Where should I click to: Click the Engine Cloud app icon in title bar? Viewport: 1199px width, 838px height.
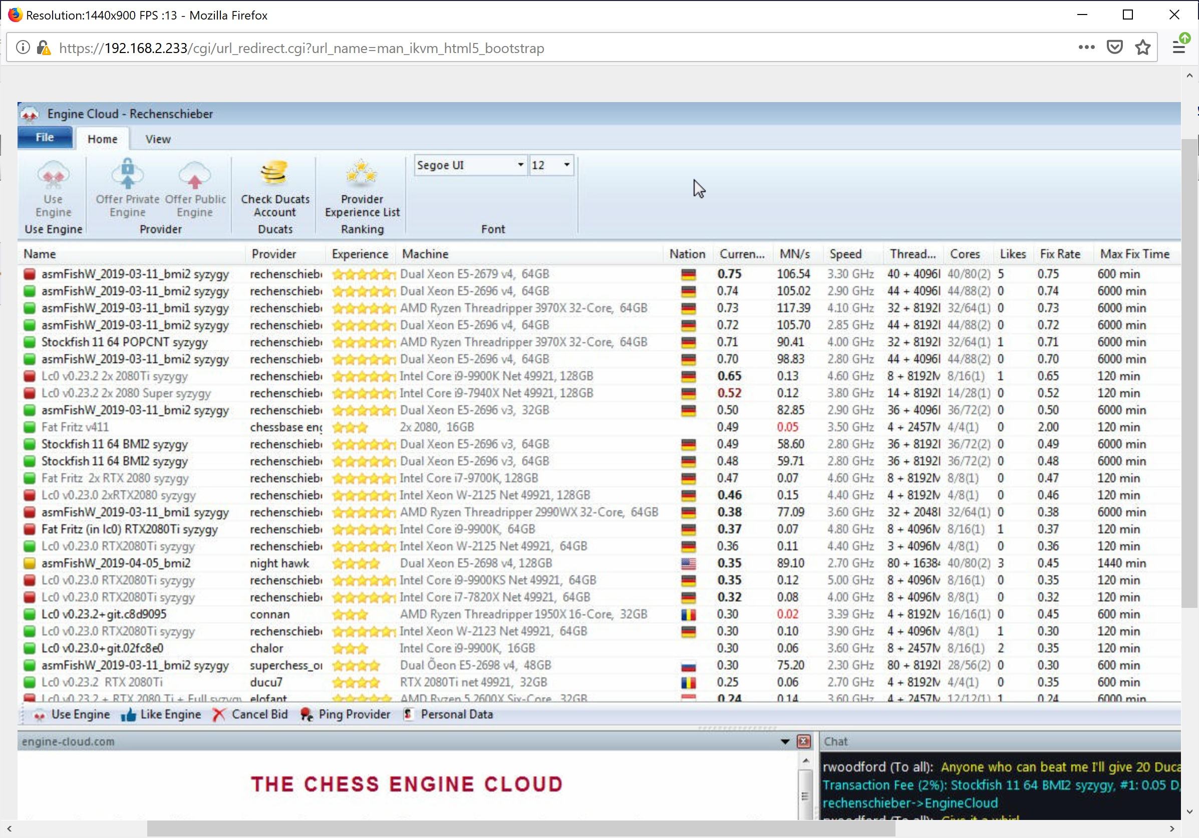[29, 114]
